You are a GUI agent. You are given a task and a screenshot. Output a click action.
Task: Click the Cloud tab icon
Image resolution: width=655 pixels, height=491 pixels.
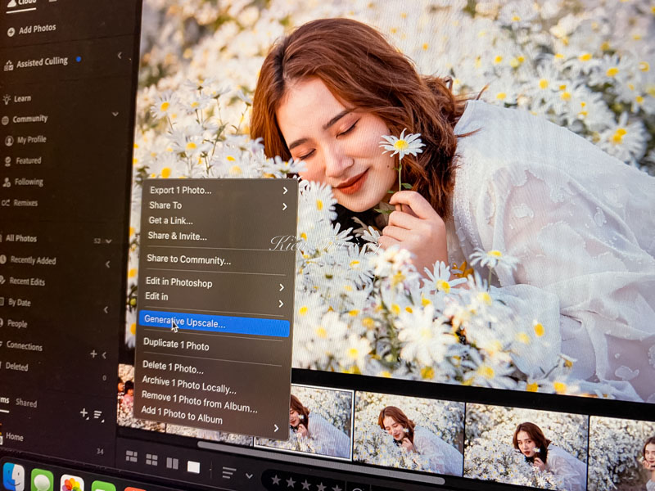(x=12, y=2)
